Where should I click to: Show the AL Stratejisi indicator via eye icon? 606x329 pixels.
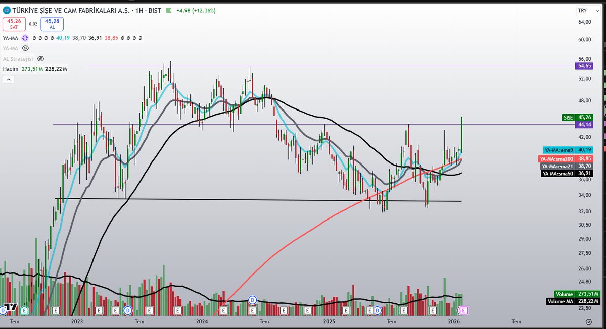click(40, 59)
